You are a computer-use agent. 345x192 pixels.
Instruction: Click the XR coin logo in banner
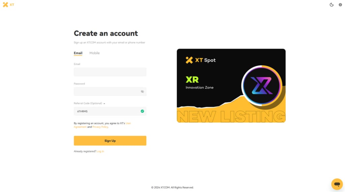[261, 86]
